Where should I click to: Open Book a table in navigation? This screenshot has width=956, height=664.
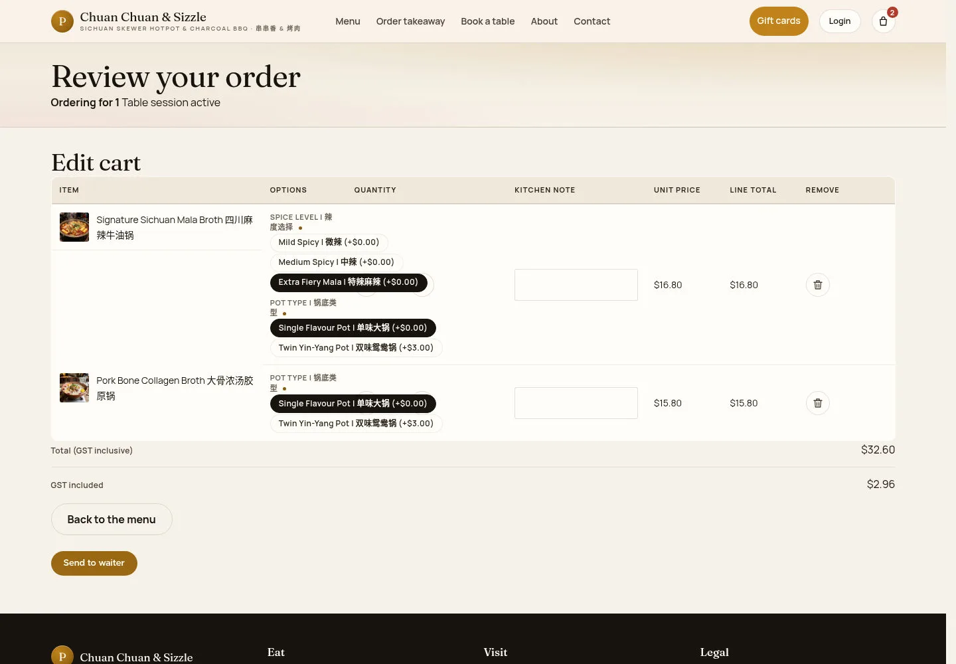[x=488, y=21]
